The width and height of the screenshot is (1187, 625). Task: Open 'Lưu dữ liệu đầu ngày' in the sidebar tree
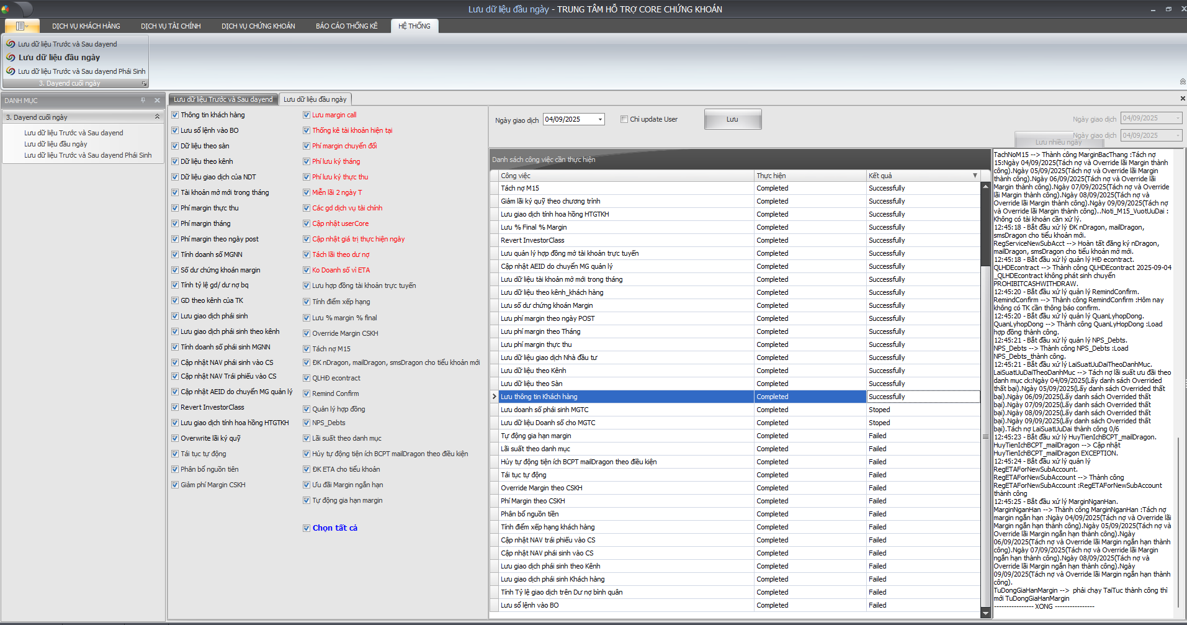pos(56,144)
